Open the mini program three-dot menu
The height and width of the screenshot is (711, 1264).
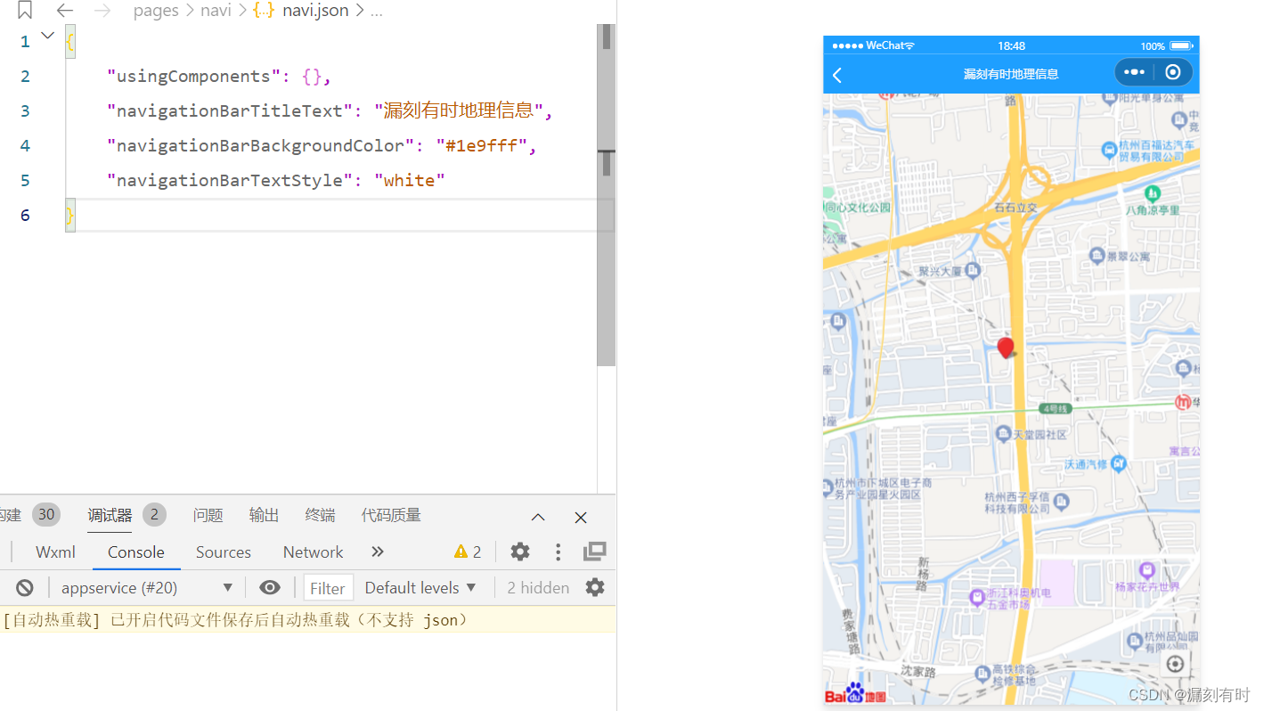pyautogui.click(x=1134, y=72)
